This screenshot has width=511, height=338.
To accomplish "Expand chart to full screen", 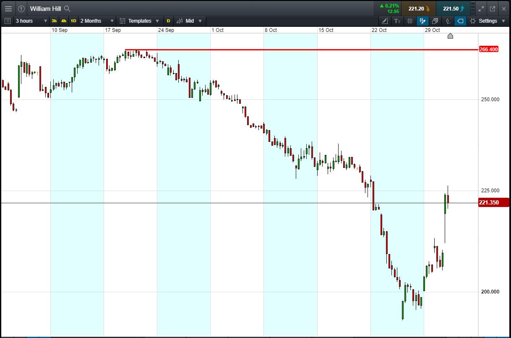I will (x=482, y=8).
